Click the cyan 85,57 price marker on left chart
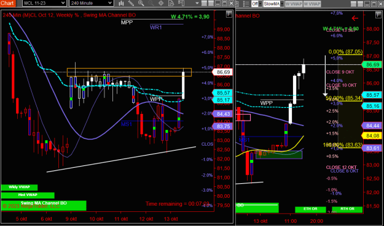 [222, 92]
